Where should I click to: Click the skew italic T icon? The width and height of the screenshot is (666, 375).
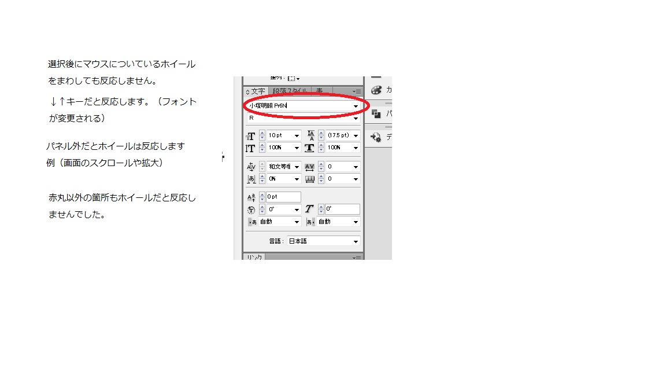[310, 209]
